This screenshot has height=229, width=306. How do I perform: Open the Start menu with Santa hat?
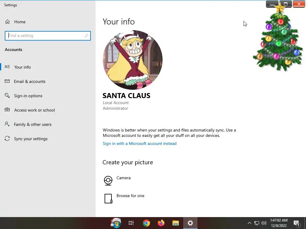(x=116, y=223)
